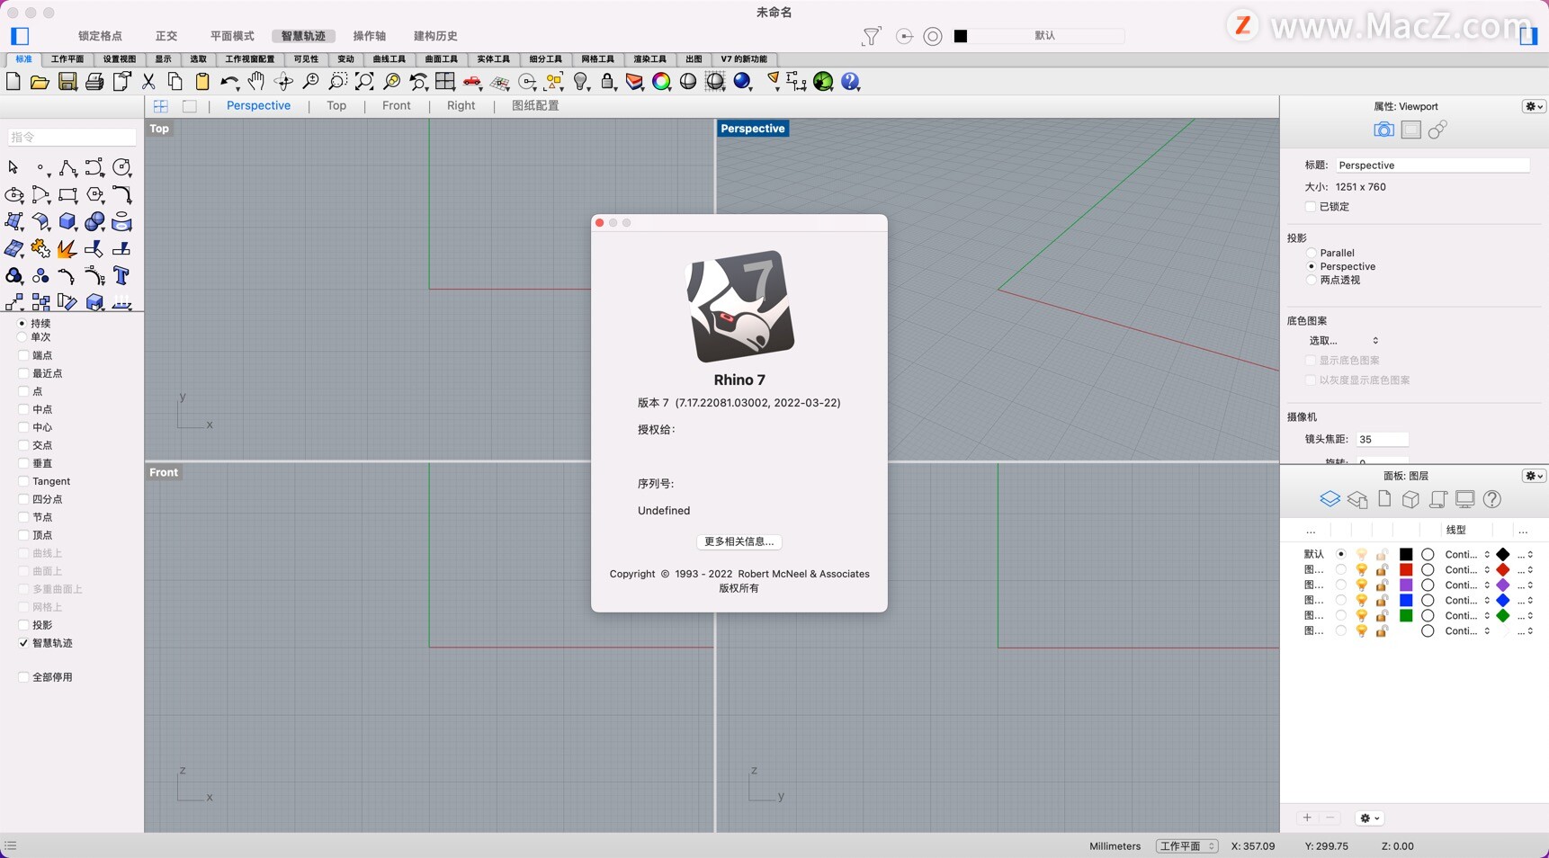Select the Circle tool from the left toolbar

click(x=121, y=169)
